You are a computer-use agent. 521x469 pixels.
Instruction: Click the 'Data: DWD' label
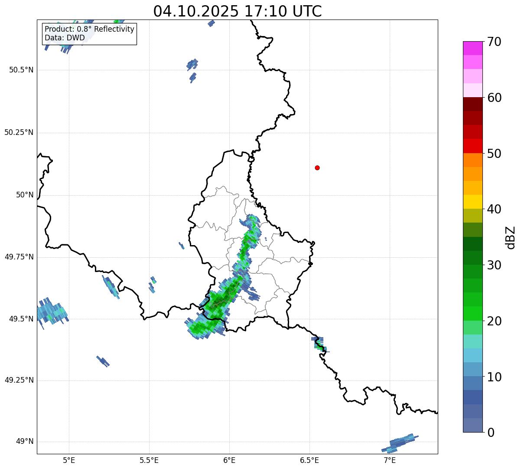click(x=65, y=38)
